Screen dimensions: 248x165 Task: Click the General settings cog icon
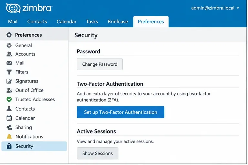coord(9,45)
